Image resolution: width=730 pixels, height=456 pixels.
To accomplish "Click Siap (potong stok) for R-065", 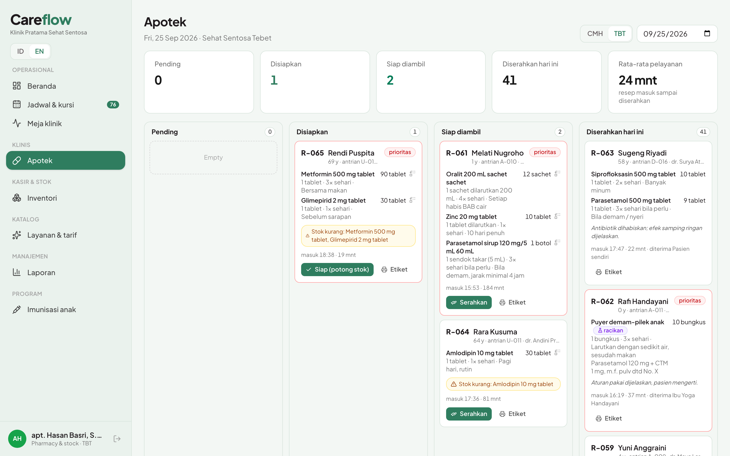I will coord(337,269).
